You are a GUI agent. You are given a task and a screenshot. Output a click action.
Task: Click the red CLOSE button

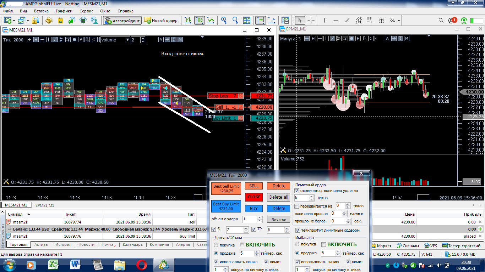254,197
